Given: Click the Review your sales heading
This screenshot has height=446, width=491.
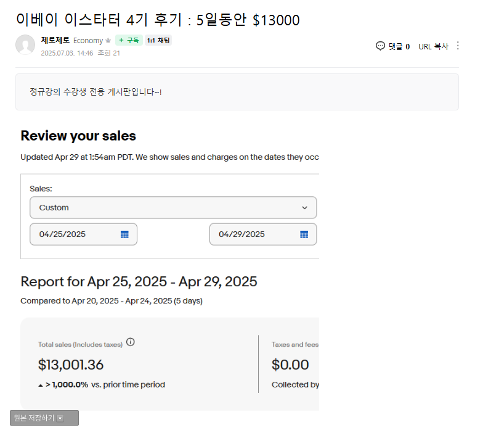Looking at the screenshot, I should pos(78,136).
